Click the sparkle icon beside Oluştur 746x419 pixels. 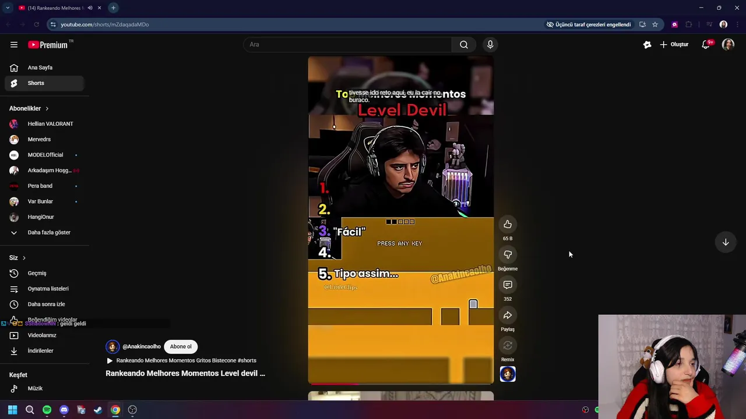coord(647,44)
